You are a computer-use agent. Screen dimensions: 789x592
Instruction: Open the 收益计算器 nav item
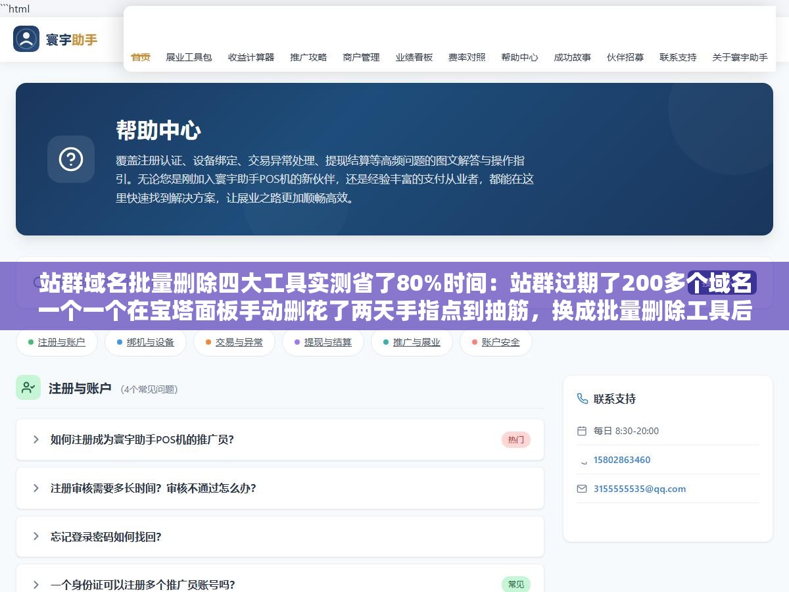pos(251,57)
